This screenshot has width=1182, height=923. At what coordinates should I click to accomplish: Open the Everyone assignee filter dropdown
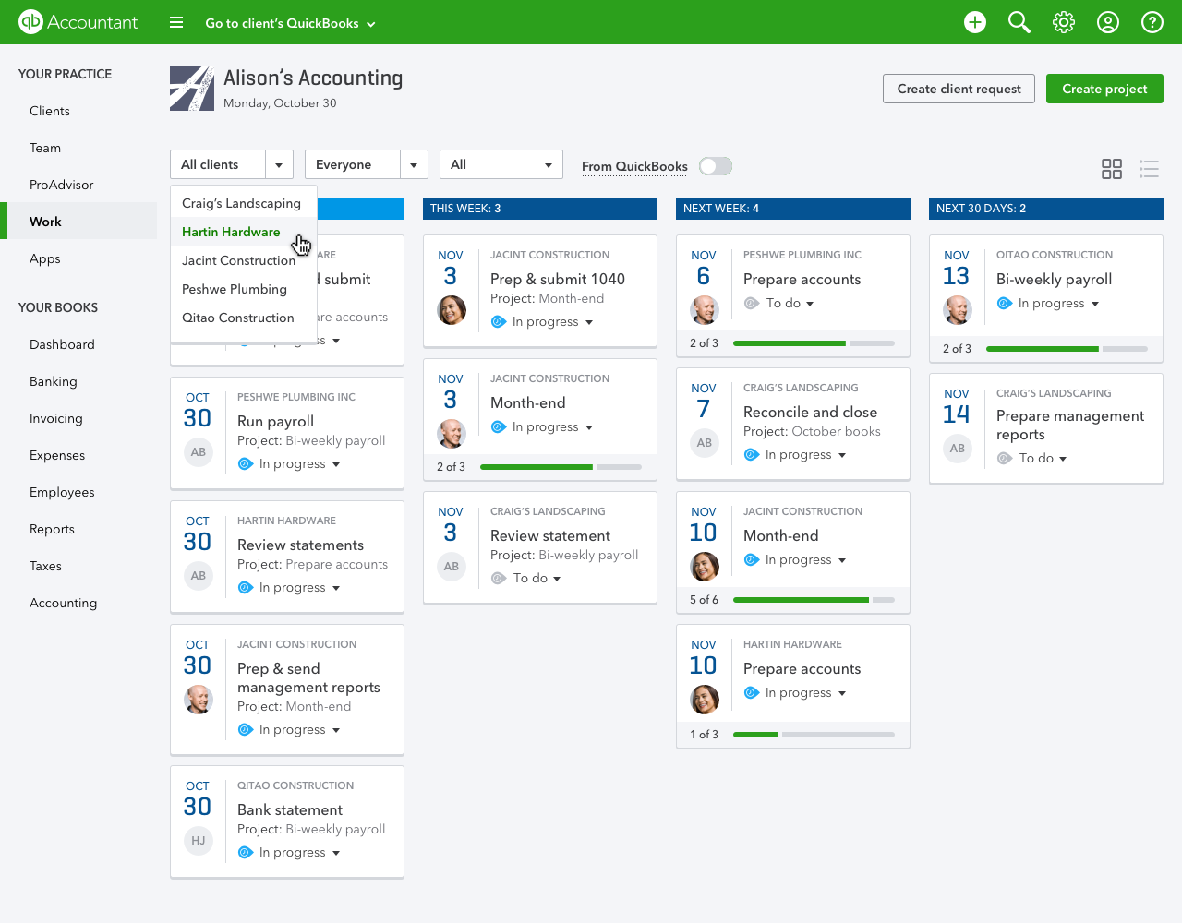[367, 164]
